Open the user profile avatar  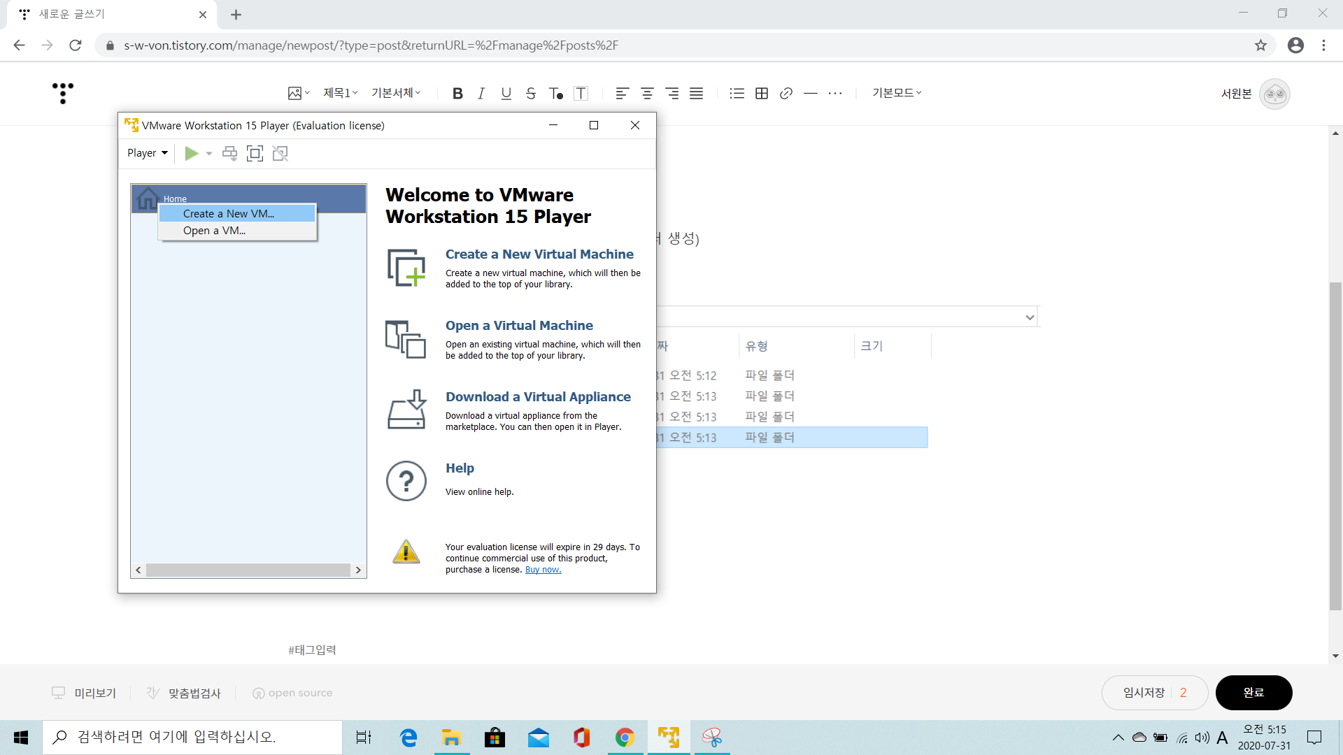[1274, 94]
